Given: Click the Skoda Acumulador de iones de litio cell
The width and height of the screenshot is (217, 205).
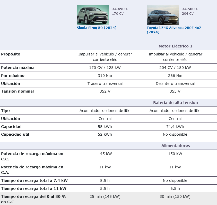Looking at the screenshot, I should pos(105,111).
